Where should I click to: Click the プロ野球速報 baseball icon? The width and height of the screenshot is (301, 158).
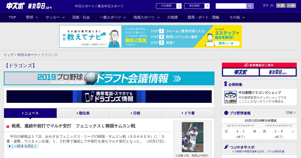click(x=226, y=113)
